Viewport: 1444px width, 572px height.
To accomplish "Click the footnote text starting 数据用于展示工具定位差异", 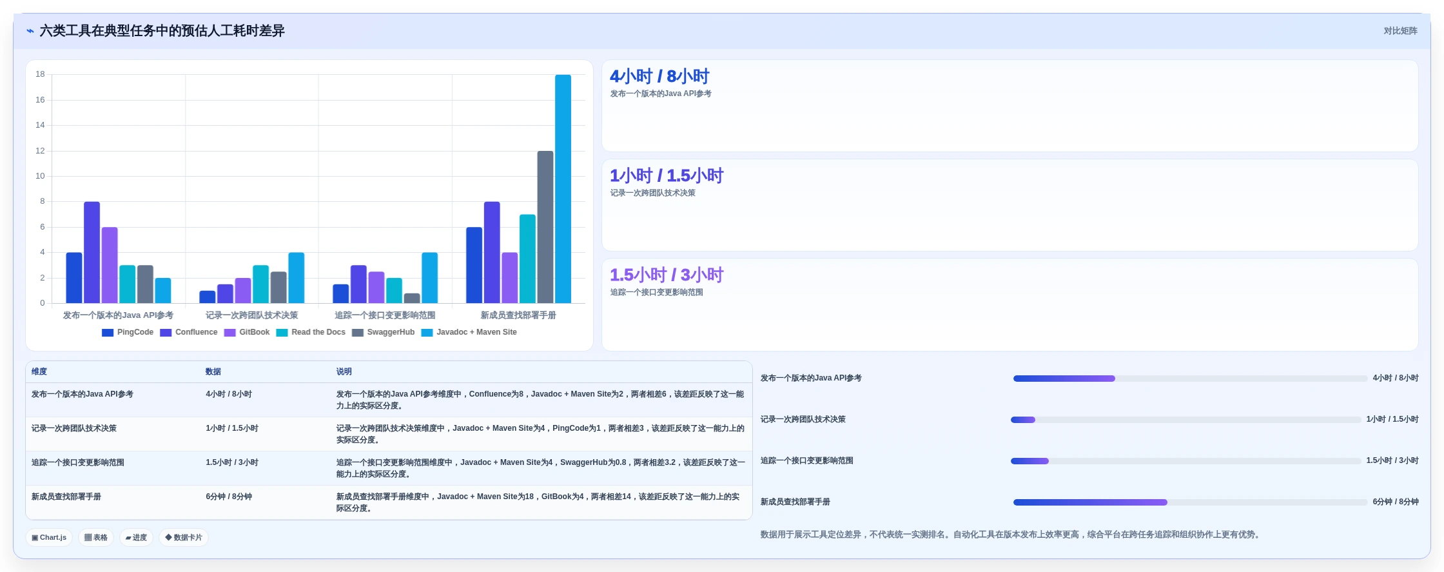I will 1011,535.
